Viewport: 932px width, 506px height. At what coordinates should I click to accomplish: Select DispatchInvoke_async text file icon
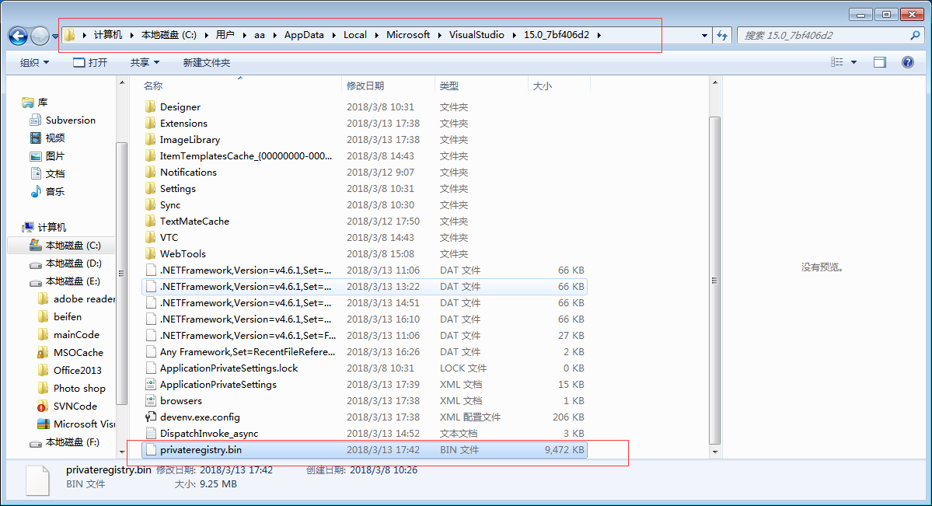[151, 434]
